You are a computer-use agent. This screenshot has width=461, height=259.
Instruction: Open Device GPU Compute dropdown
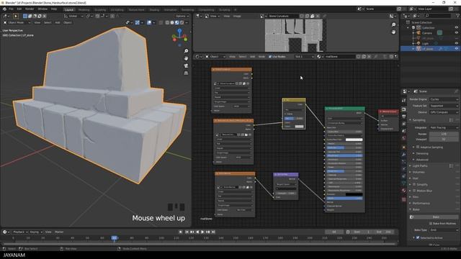coord(444,112)
